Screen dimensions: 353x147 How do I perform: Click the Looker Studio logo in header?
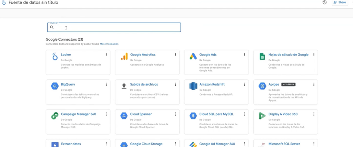pos(4,3)
